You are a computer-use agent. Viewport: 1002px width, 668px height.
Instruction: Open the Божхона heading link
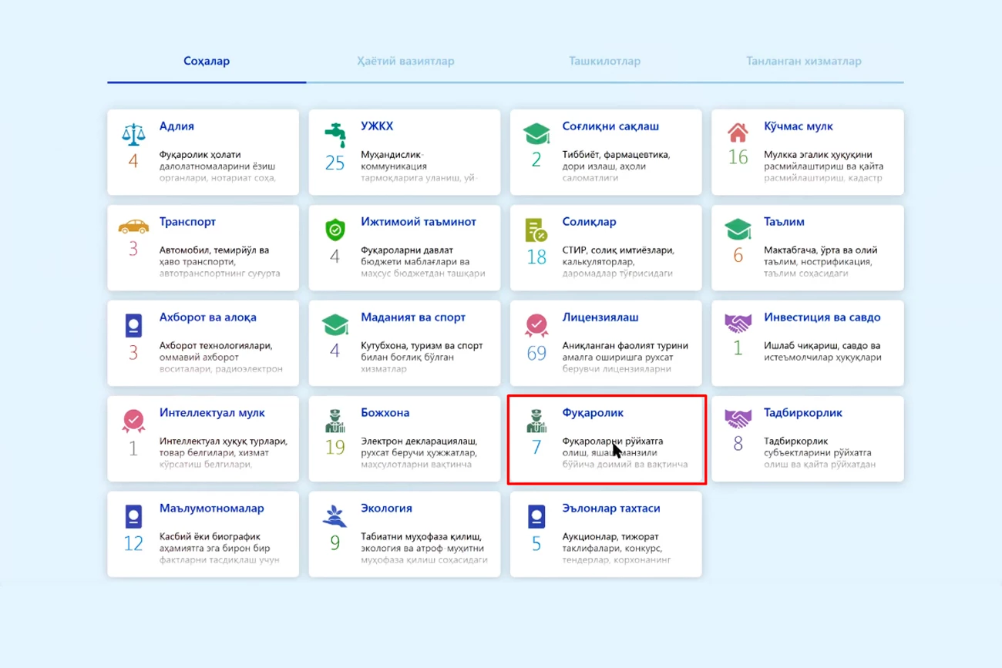coord(385,413)
